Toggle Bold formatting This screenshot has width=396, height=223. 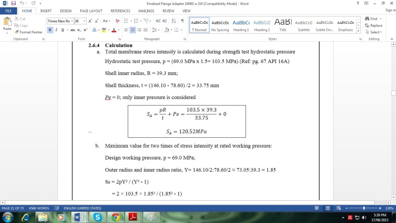point(50,30)
